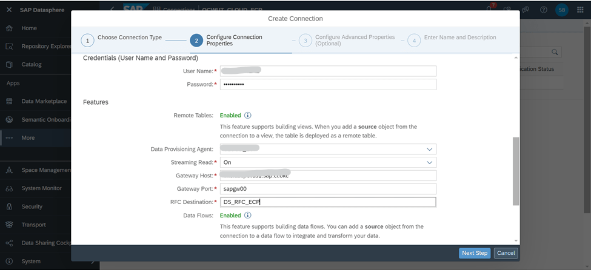
Task: Click the Gateway Host input field
Action: pos(328,176)
